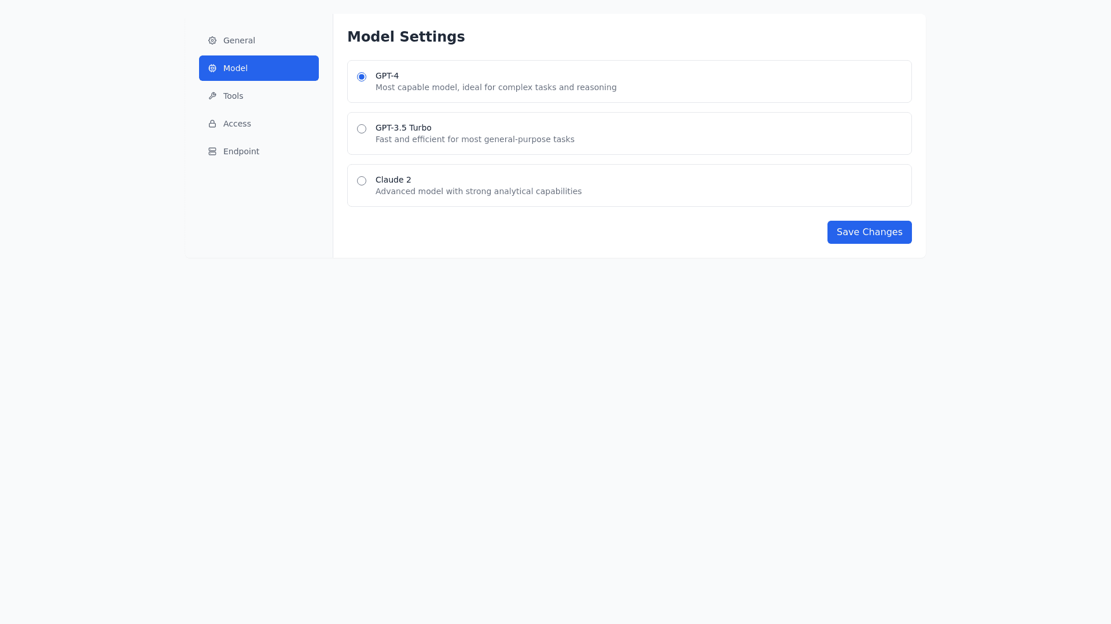The width and height of the screenshot is (1111, 624).
Task: Click the GPT-4 option title text
Action: pos(387,76)
